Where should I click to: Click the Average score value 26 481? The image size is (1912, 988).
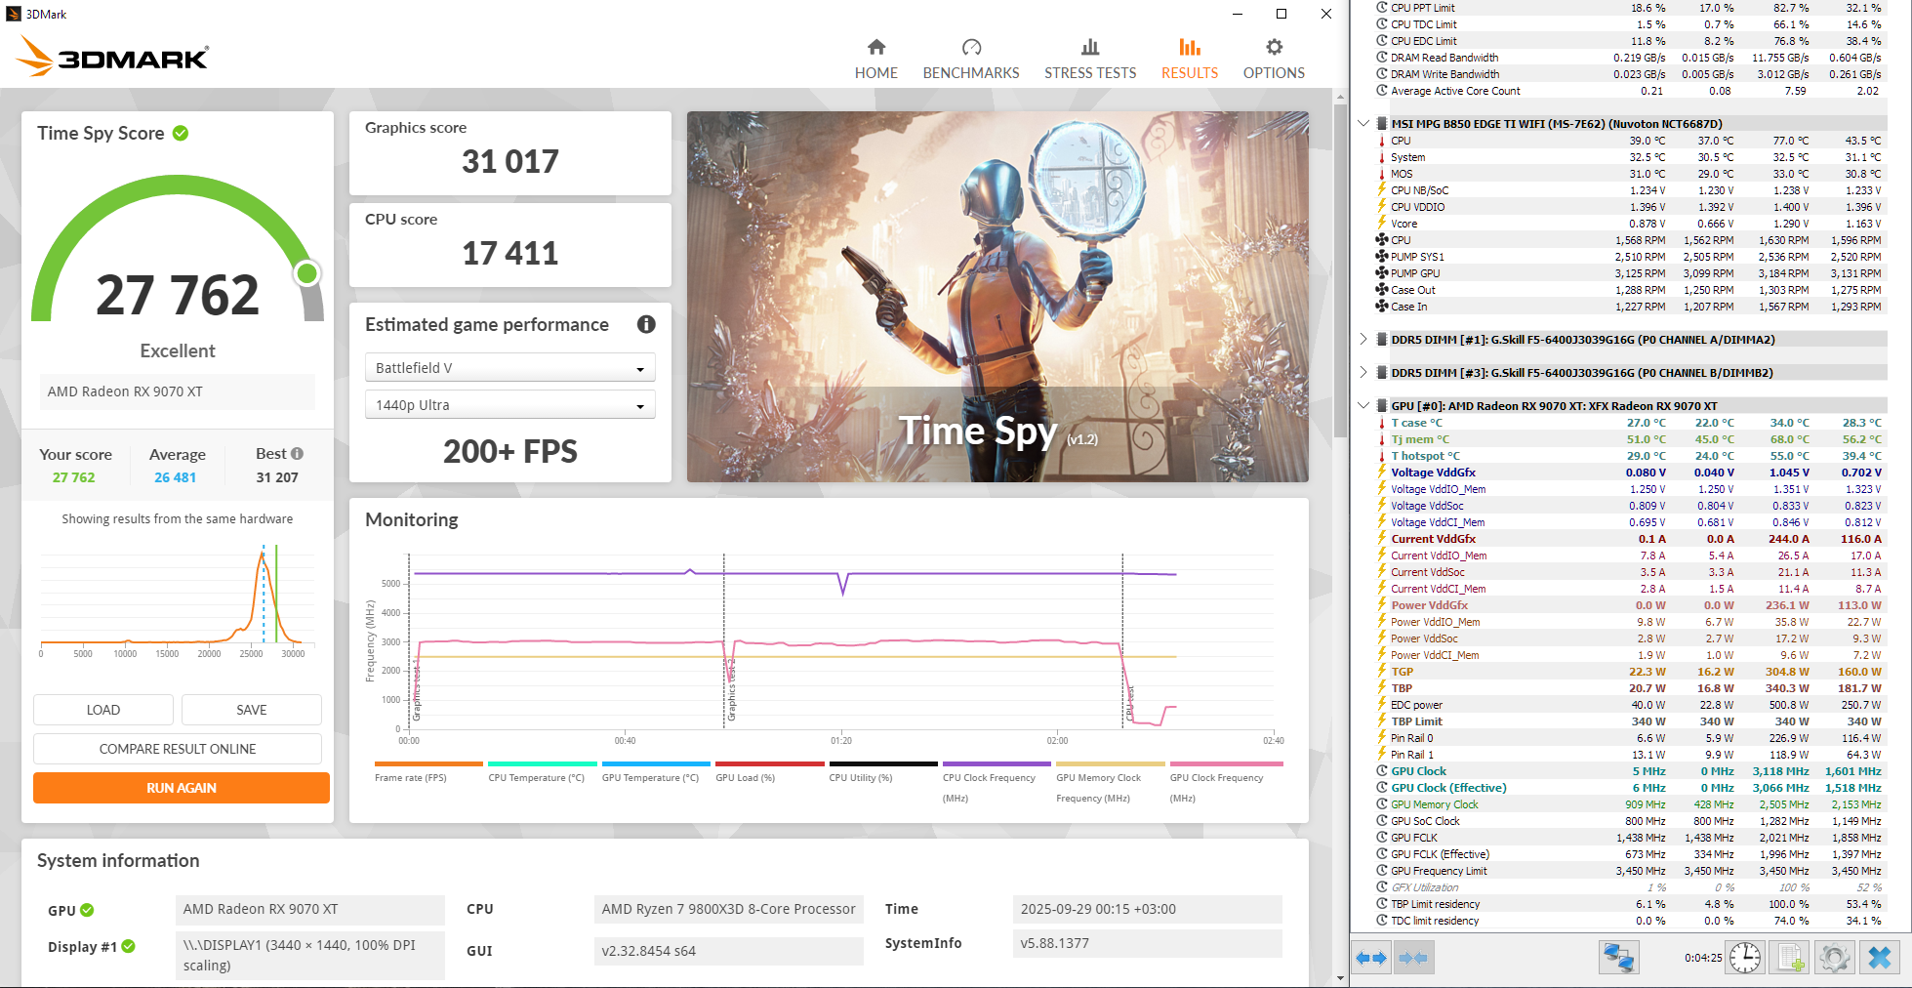click(x=176, y=477)
